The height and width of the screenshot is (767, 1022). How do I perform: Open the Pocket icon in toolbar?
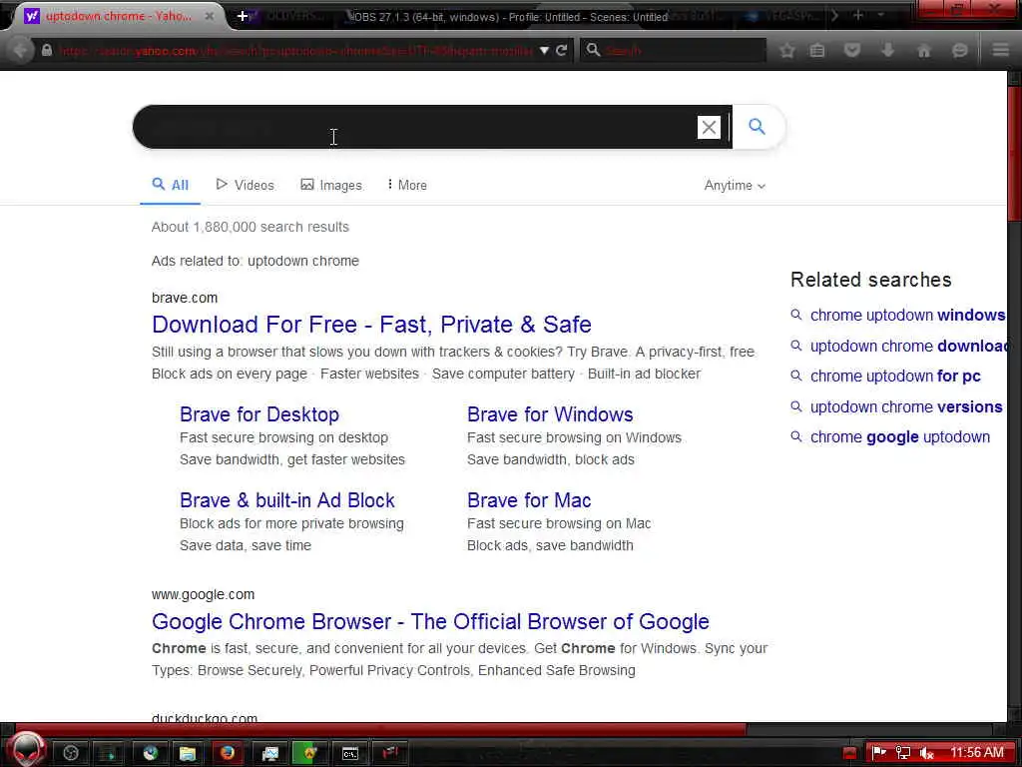pos(852,50)
